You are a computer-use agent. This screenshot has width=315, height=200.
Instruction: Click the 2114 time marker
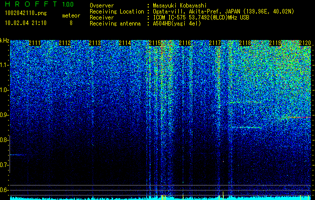point(125,43)
